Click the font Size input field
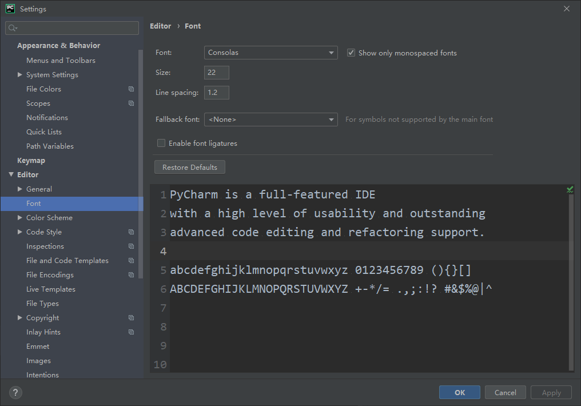This screenshot has height=406, width=581. (216, 73)
